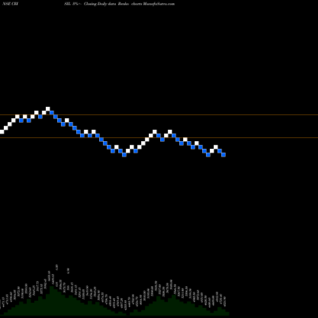Click the "Renko" word in the chart title
The width and height of the screenshot is (318, 318).
click(x=123, y=4)
